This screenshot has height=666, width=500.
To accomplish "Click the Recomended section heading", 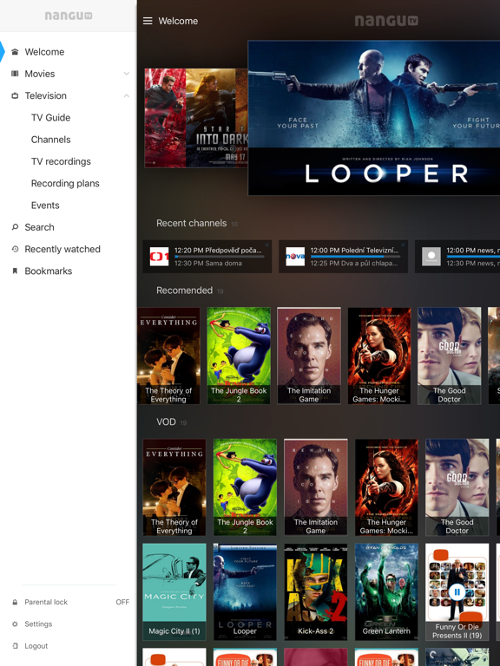I will point(185,291).
